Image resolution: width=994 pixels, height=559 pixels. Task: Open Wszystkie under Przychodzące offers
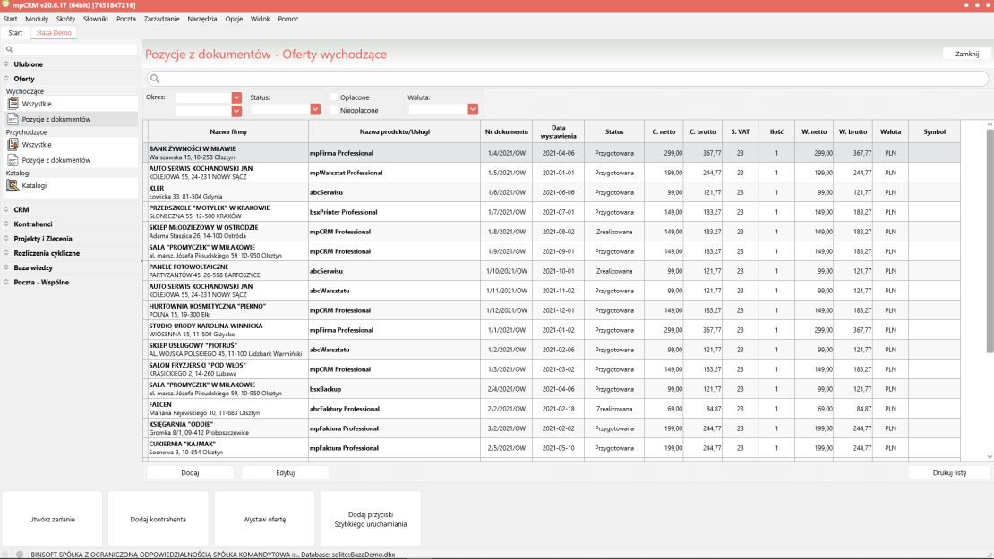[37, 144]
